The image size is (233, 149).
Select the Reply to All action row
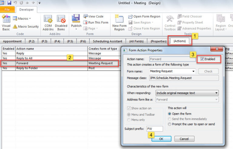click(61, 58)
